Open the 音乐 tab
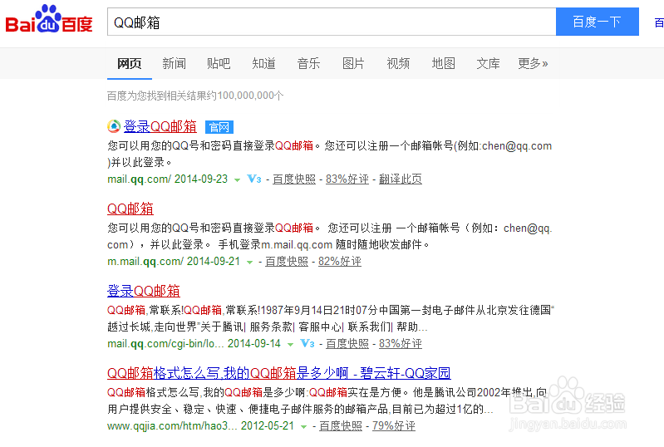 [308, 63]
